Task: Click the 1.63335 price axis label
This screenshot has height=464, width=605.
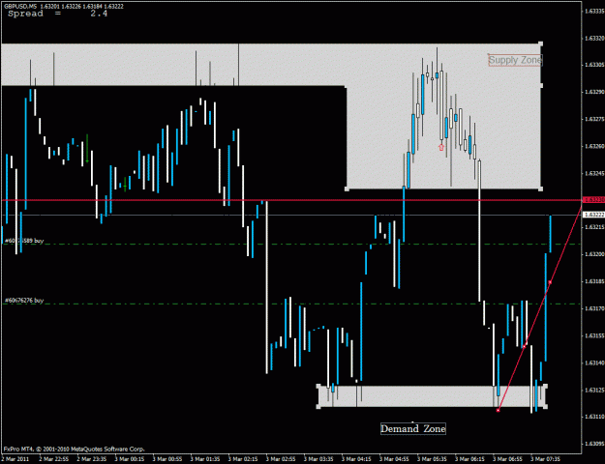Action: tap(594, 12)
